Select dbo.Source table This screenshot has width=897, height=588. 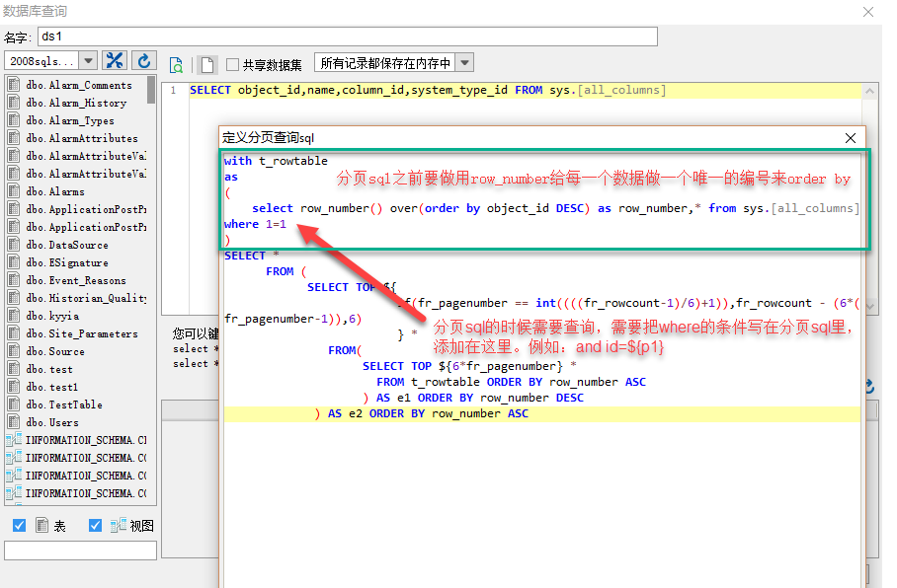click(x=55, y=351)
